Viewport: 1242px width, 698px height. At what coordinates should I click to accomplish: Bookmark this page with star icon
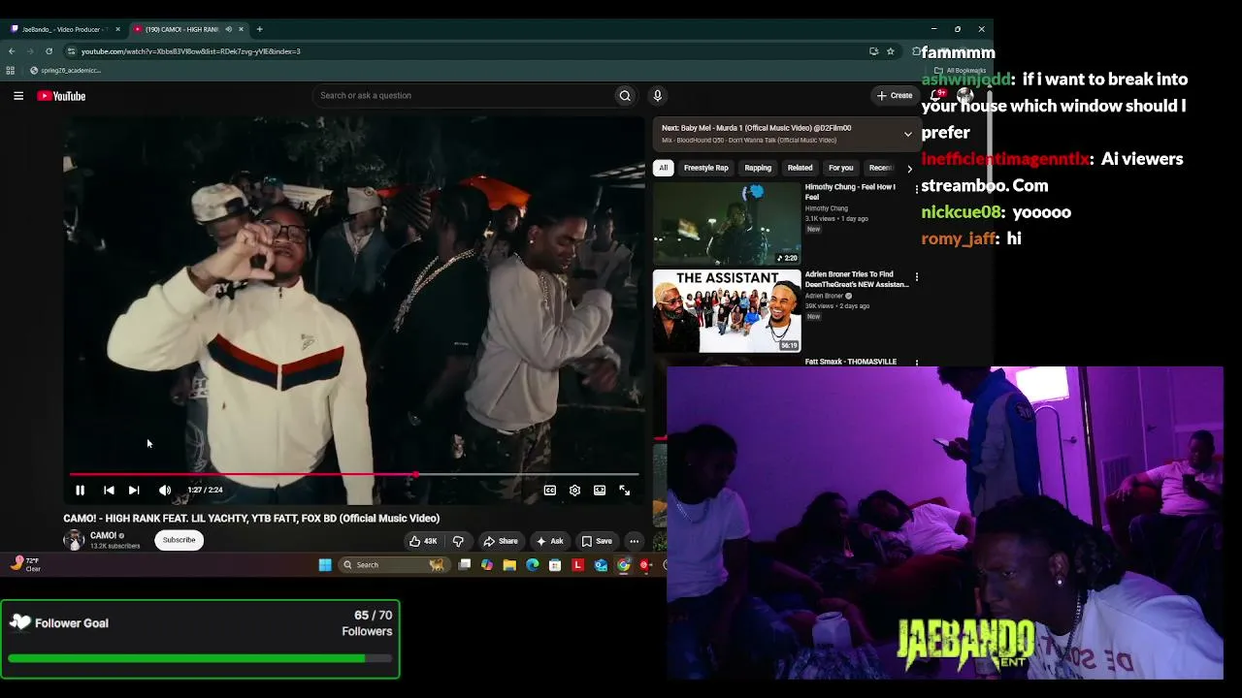890,51
